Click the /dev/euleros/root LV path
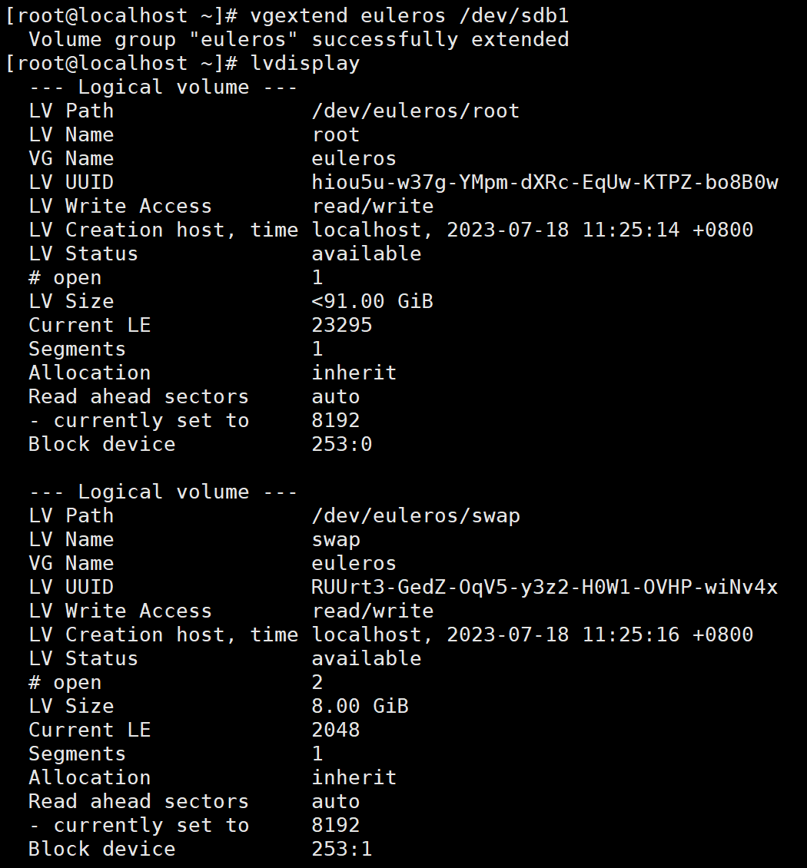The height and width of the screenshot is (868, 807). pyautogui.click(x=416, y=111)
